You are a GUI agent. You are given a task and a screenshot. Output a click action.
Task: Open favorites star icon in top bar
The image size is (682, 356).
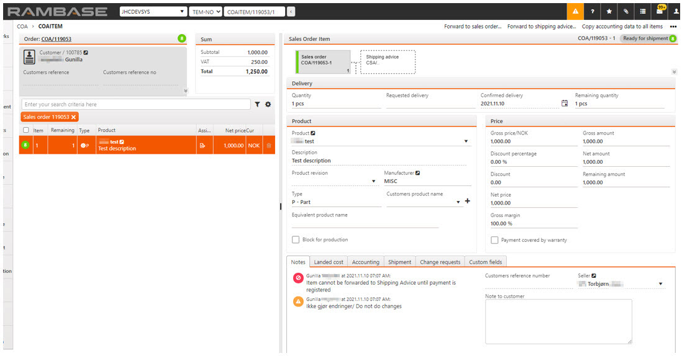click(x=609, y=11)
